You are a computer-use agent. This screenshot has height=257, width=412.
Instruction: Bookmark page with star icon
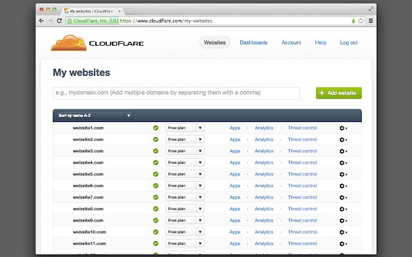coord(360,21)
